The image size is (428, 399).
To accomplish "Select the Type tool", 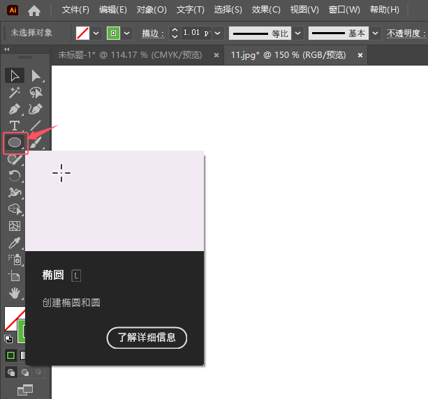I will [x=14, y=126].
